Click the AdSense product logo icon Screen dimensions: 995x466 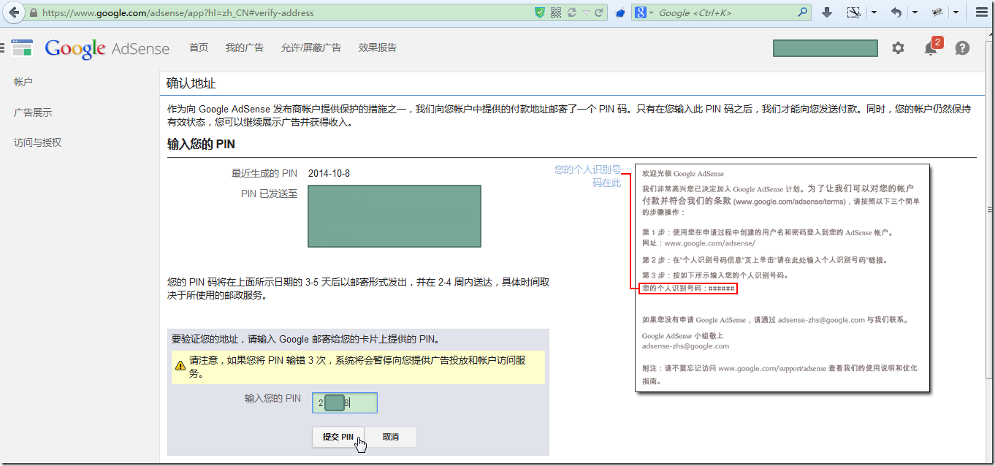tap(22, 48)
